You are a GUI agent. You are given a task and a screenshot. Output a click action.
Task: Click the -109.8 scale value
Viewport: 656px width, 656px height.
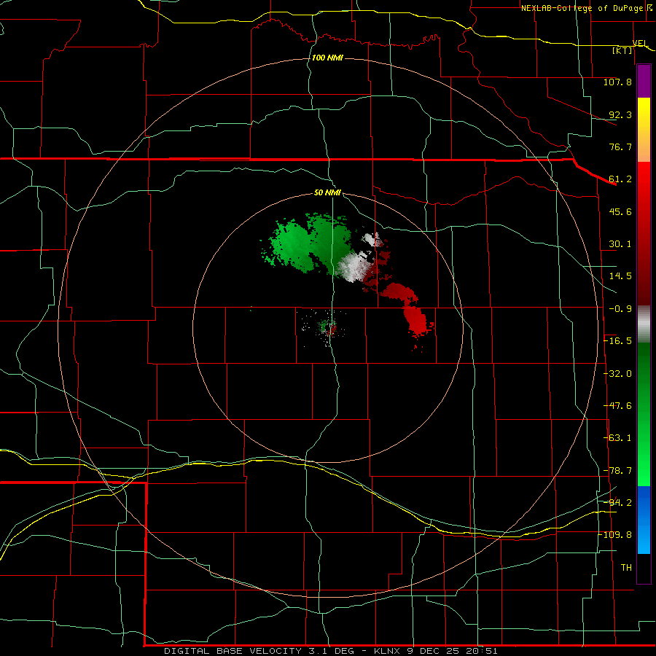tap(615, 535)
